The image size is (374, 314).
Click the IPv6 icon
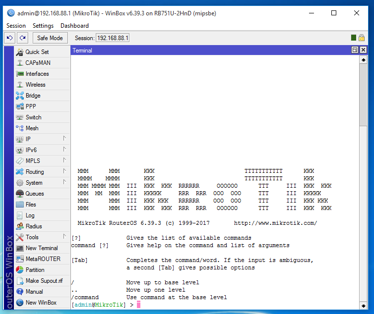19,150
